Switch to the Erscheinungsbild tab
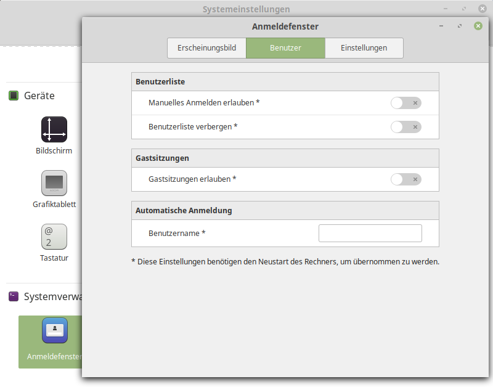This screenshot has width=493, height=387. point(206,47)
